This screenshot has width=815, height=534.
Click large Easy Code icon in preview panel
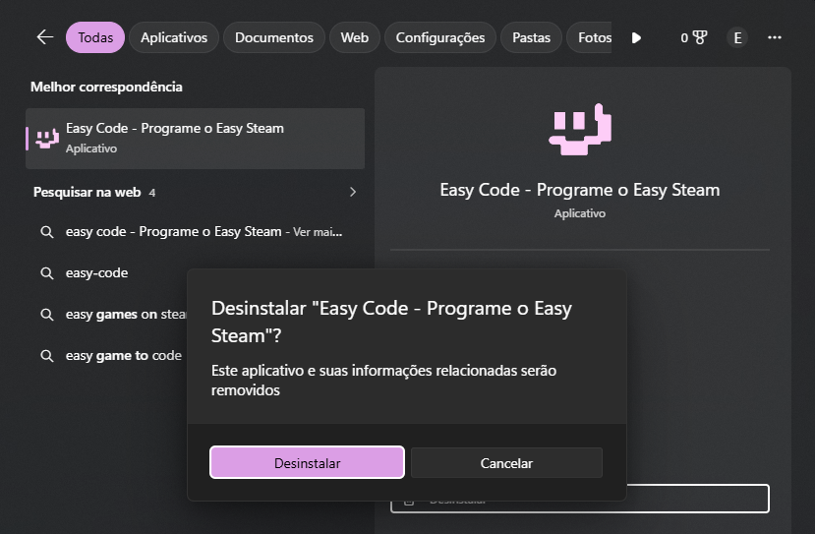coord(580,130)
